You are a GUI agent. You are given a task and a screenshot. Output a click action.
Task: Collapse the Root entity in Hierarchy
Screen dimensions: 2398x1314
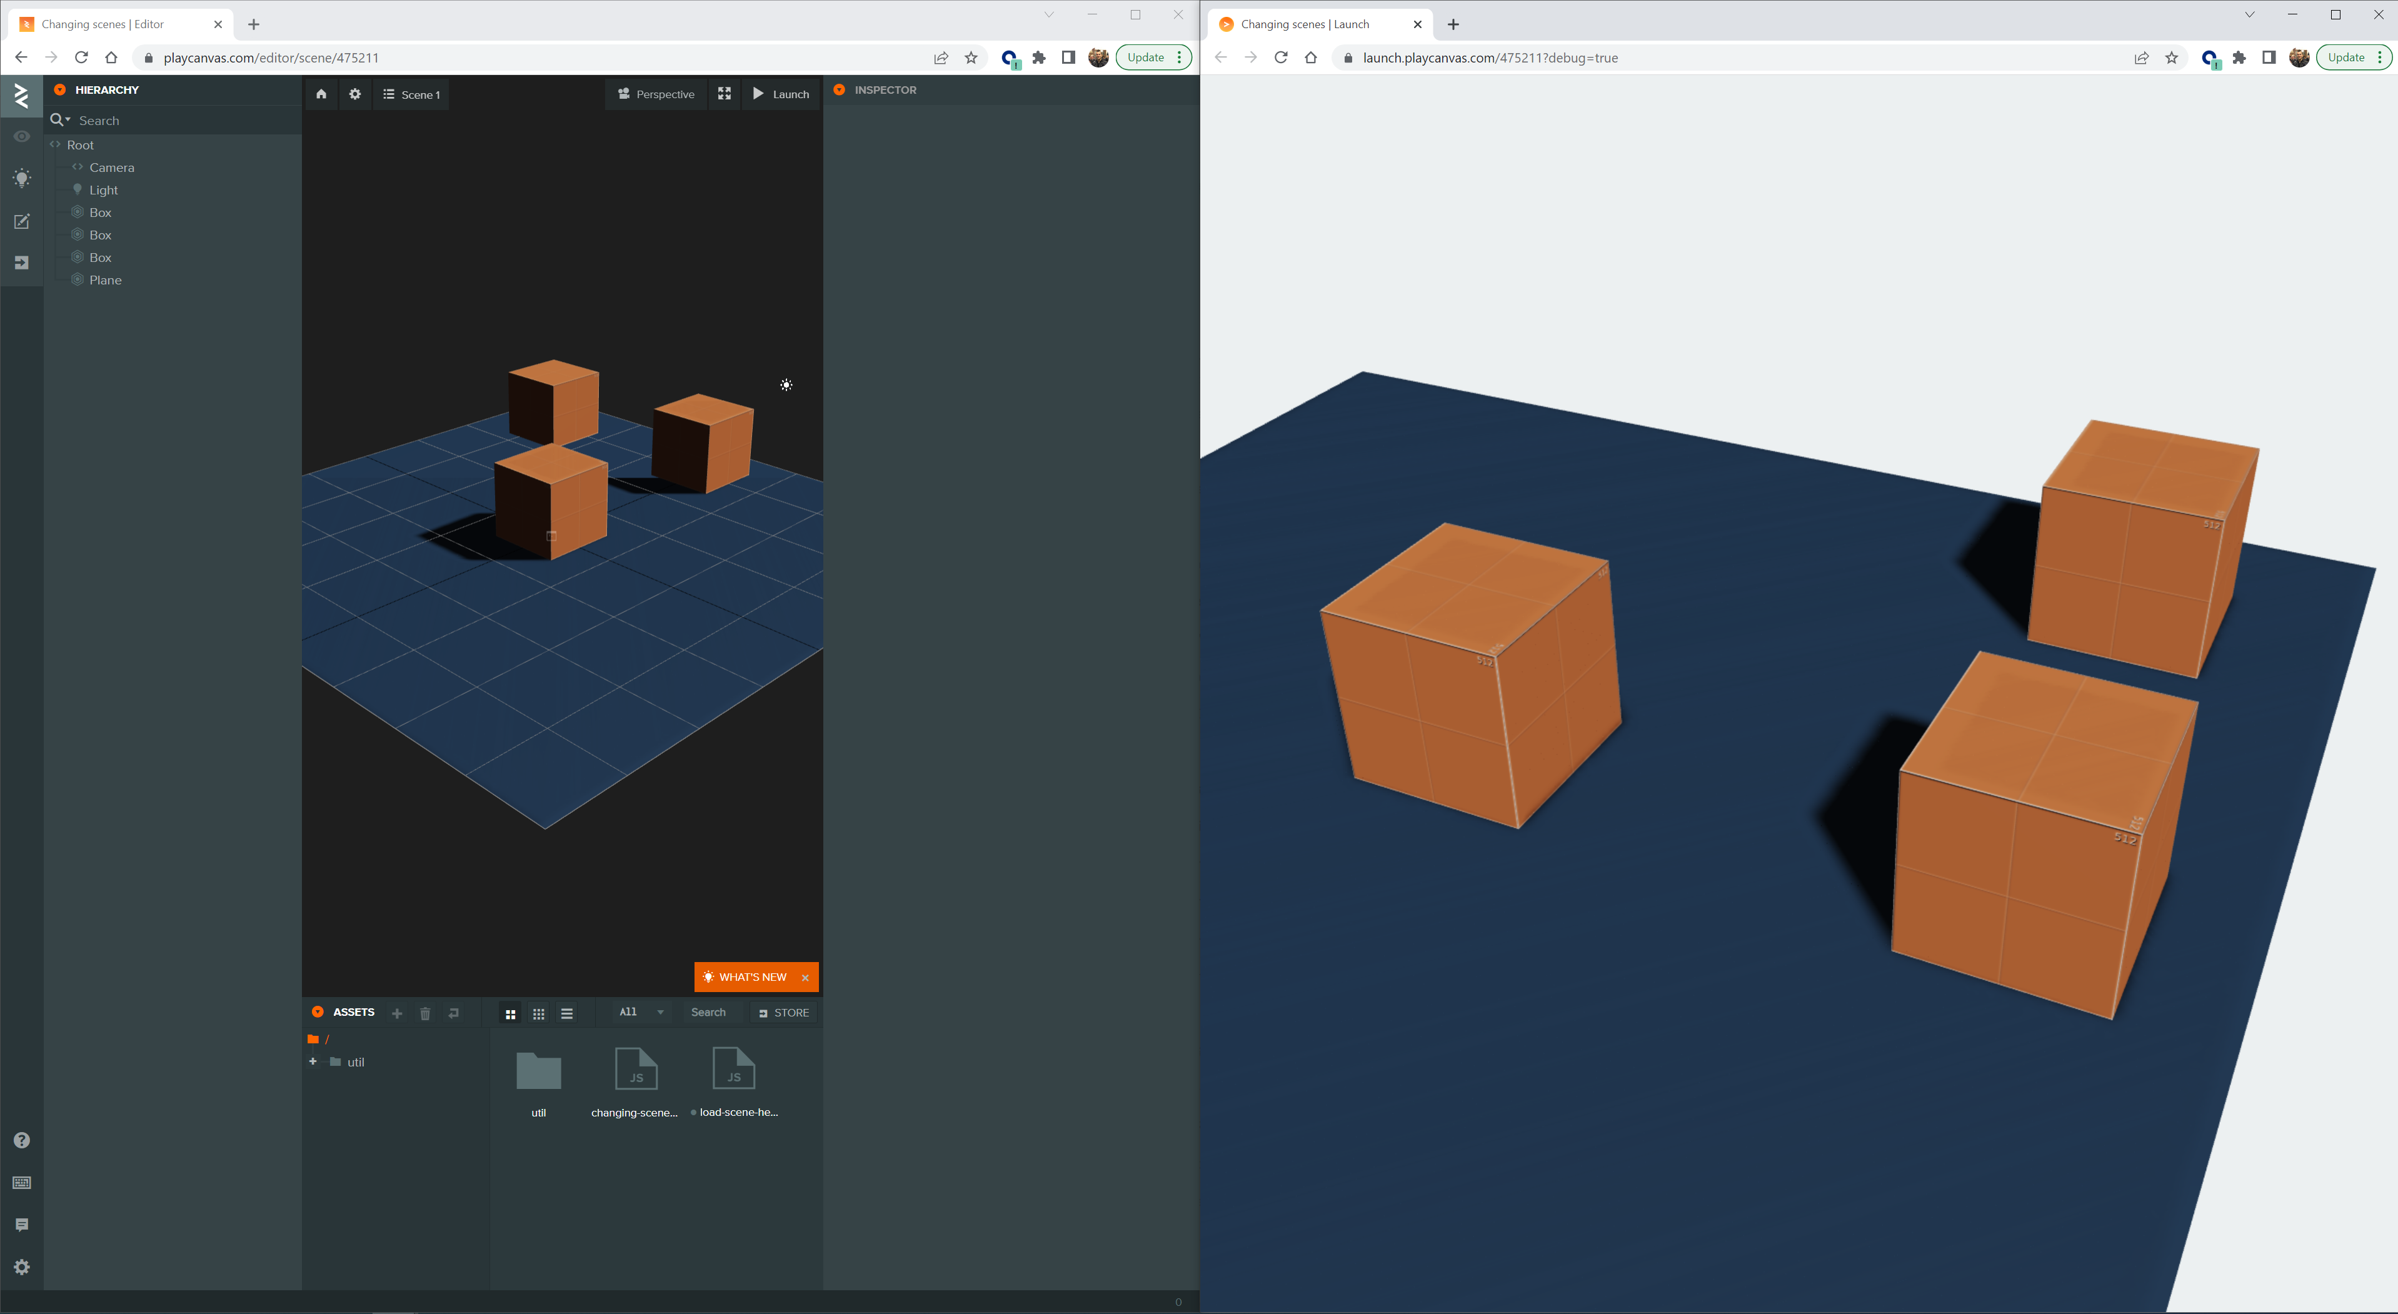tap(54, 145)
